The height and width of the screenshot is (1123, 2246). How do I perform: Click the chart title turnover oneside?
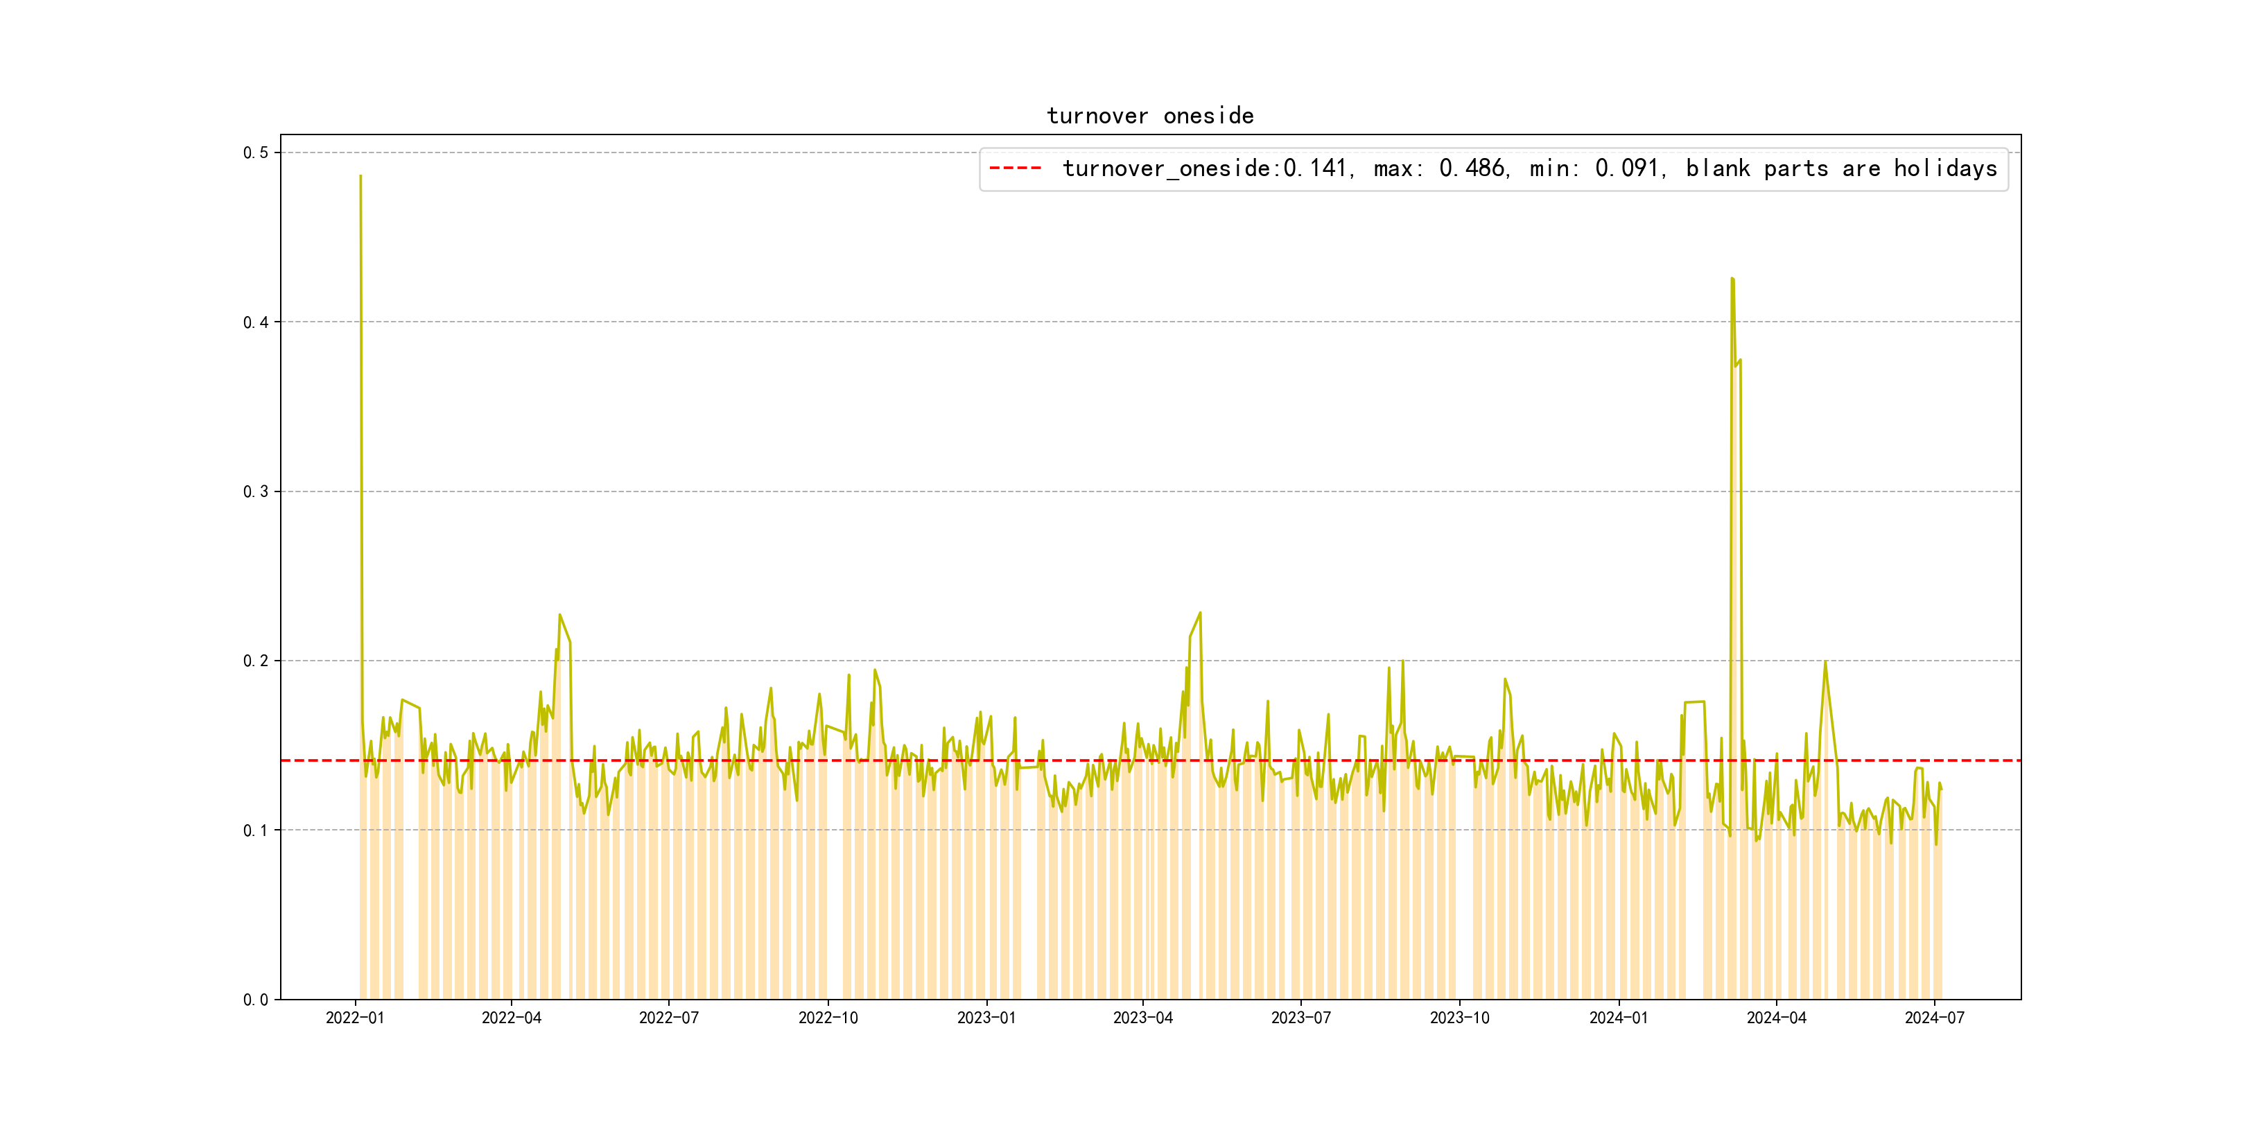click(1149, 116)
